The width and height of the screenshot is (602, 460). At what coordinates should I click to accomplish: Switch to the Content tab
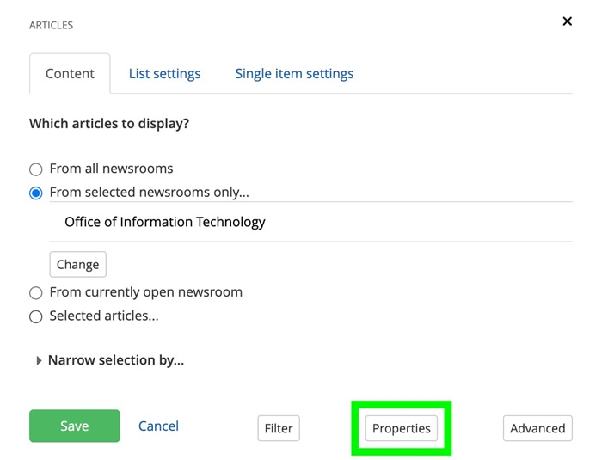point(70,73)
